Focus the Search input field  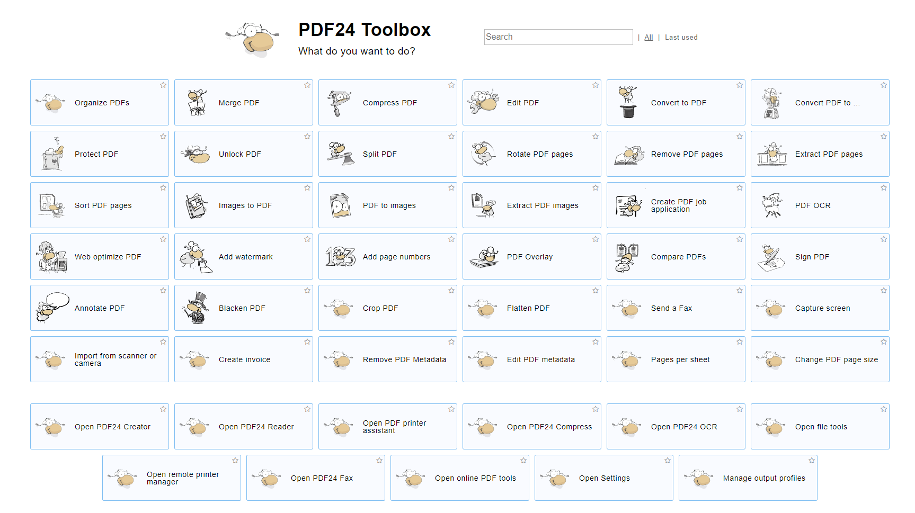pyautogui.click(x=558, y=37)
